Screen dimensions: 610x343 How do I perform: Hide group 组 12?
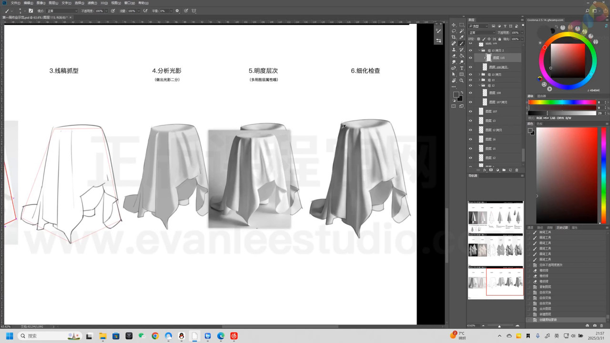(x=470, y=85)
